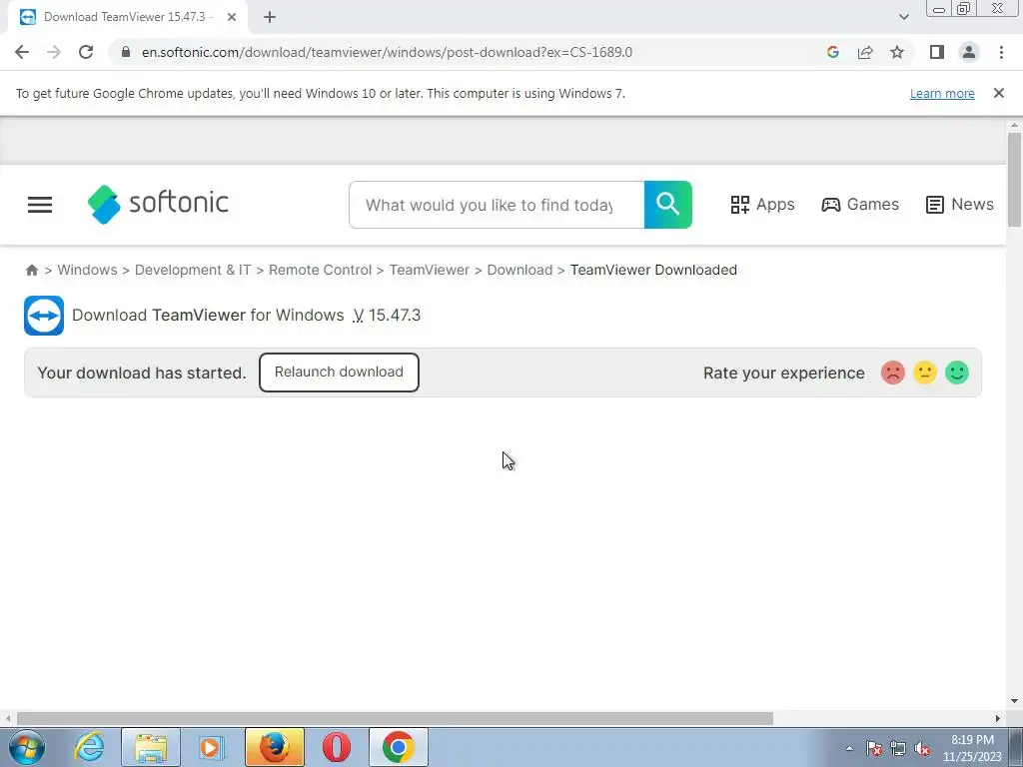Reload the page with the refresh icon
The width and height of the screenshot is (1023, 767).
[86, 52]
